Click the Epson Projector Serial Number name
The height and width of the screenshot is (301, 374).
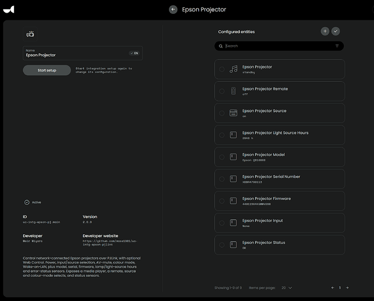tap(271, 176)
